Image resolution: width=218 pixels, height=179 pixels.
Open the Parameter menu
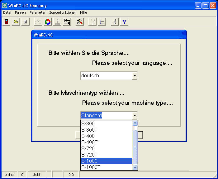tap(38, 12)
